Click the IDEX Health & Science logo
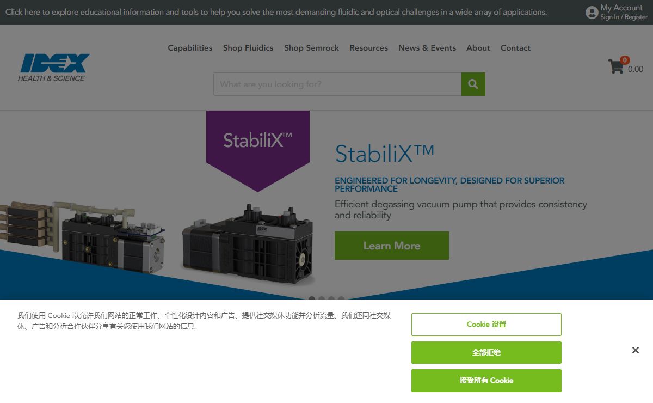 (53, 68)
